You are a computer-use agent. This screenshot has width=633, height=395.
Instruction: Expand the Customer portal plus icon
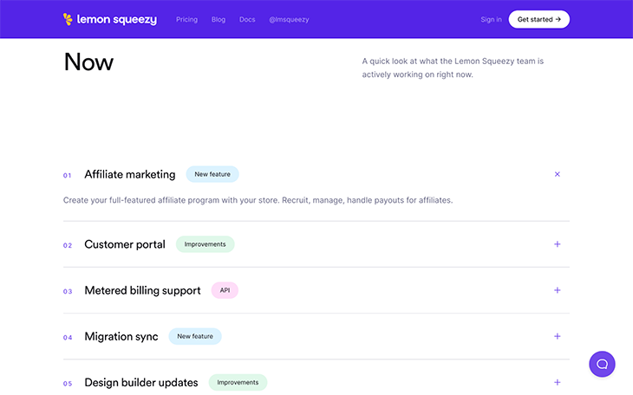(x=557, y=244)
